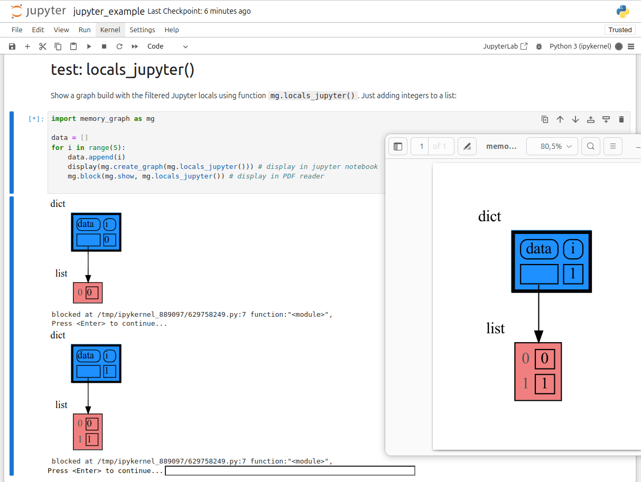This screenshot has width=641, height=482.
Task: Move the cell down with arrow icon
Action: coord(575,119)
